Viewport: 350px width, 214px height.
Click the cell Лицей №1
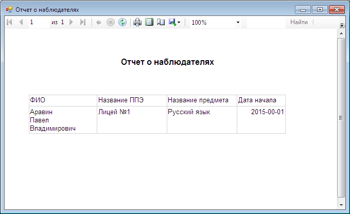(x=132, y=120)
